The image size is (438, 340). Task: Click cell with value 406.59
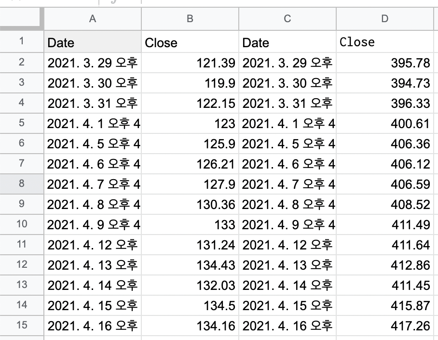(x=385, y=184)
